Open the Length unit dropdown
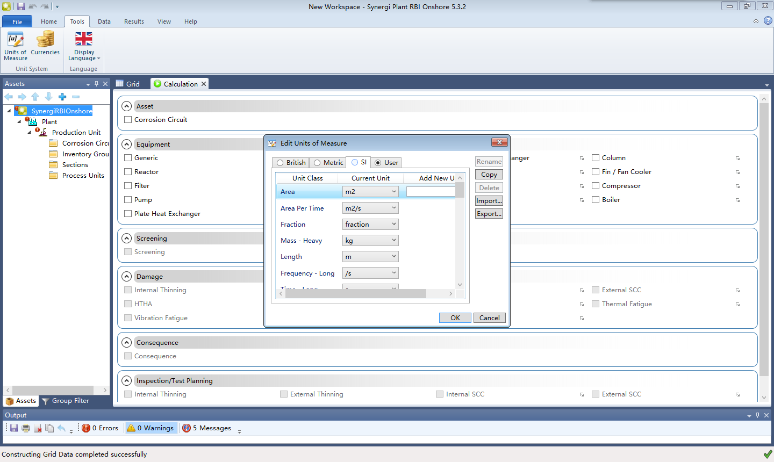This screenshot has height=462, width=774. click(x=370, y=257)
